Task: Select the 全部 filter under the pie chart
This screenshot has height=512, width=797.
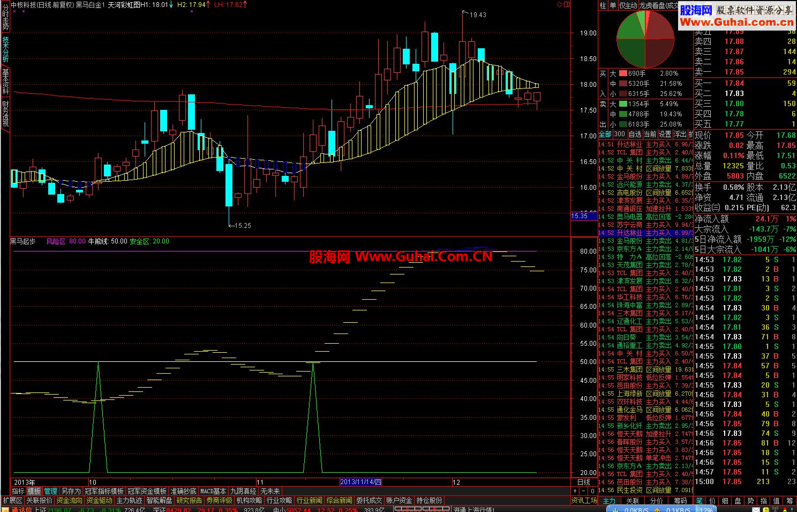Action: [605, 134]
